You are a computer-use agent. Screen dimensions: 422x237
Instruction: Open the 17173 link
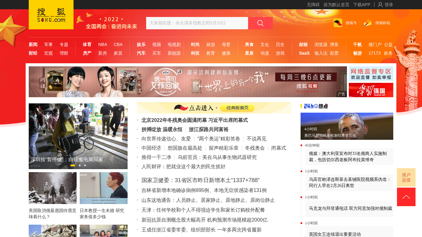tap(374, 53)
